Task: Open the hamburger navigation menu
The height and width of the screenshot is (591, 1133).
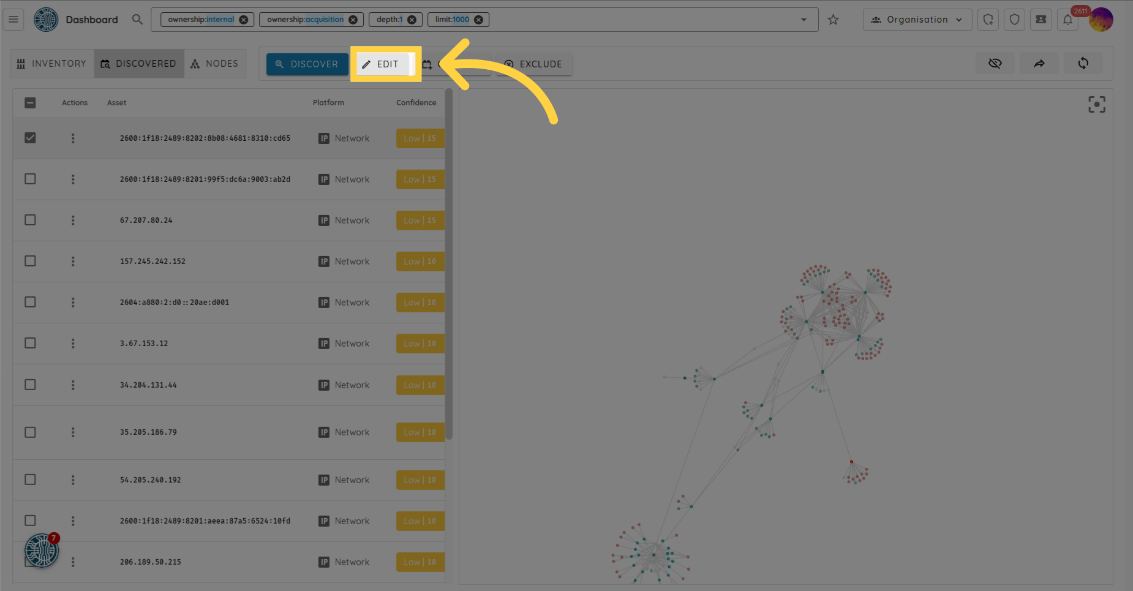Action: tap(13, 20)
